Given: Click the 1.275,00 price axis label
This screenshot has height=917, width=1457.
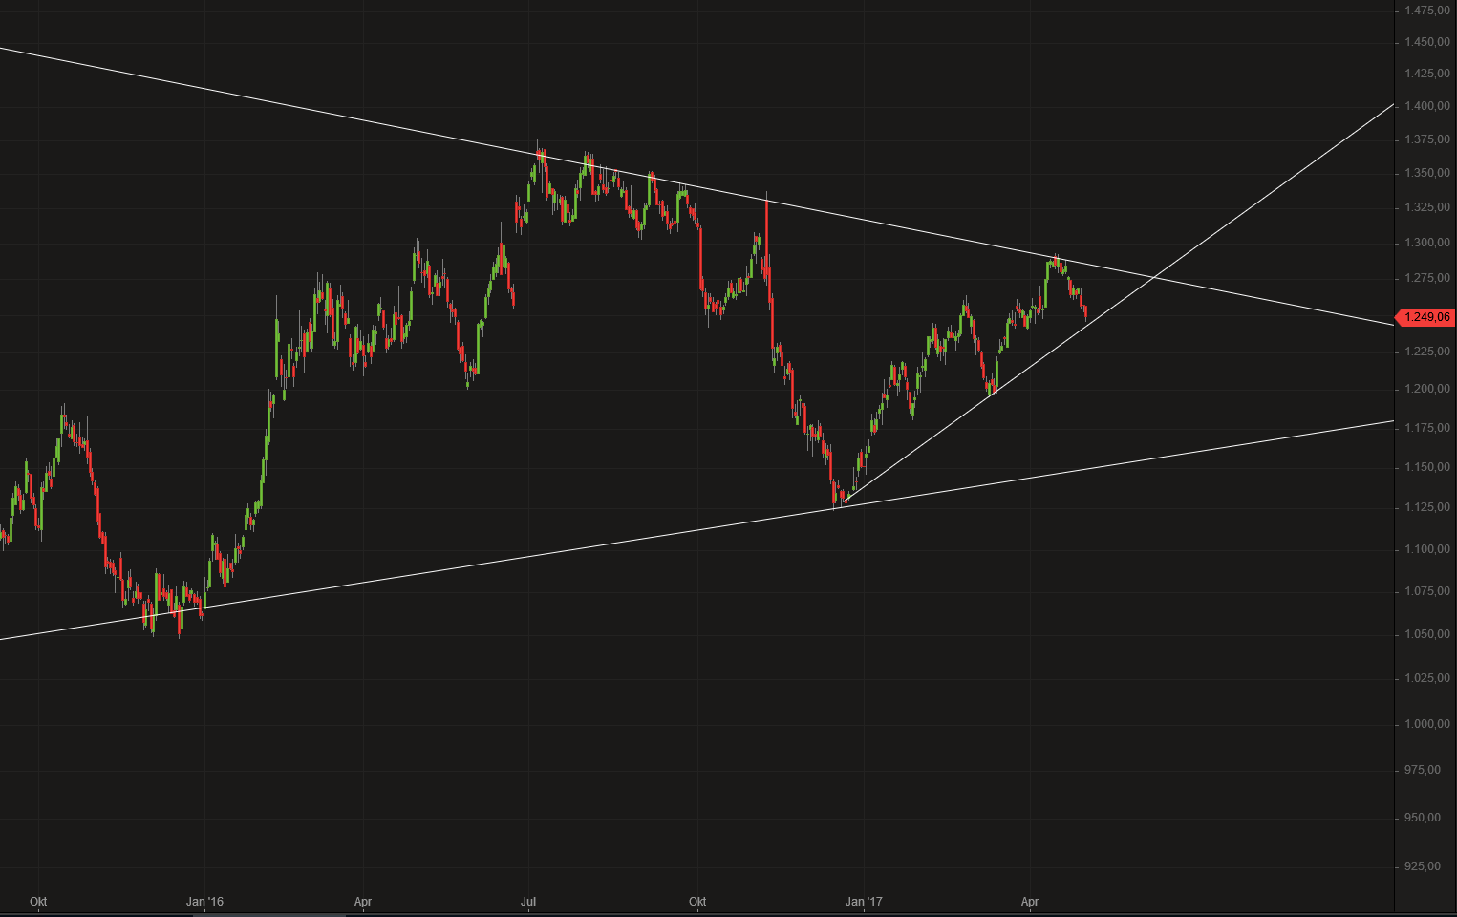Looking at the screenshot, I should [1427, 278].
